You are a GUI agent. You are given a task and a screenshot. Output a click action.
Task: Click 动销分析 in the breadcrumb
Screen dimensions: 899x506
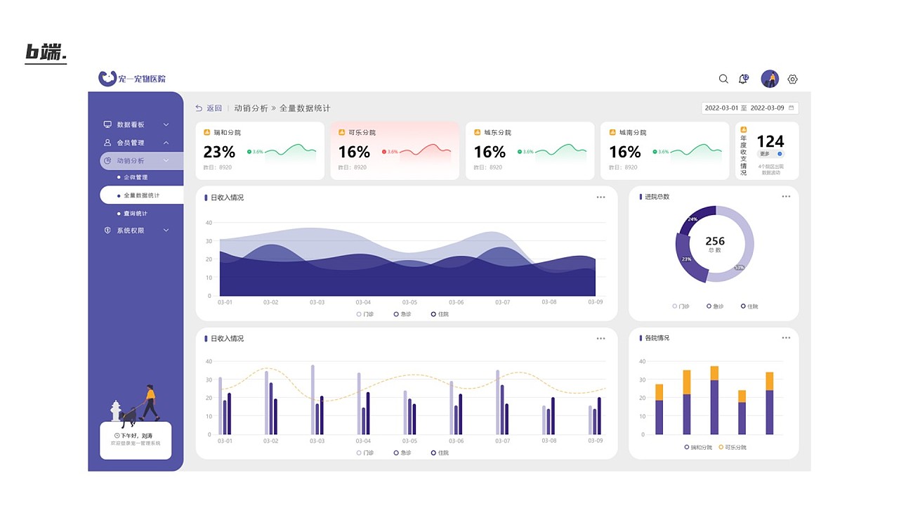point(251,108)
